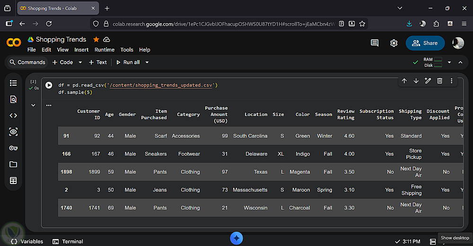Collapse the cell output chevron
Viewport: 473px width, 246px height.
point(33,105)
